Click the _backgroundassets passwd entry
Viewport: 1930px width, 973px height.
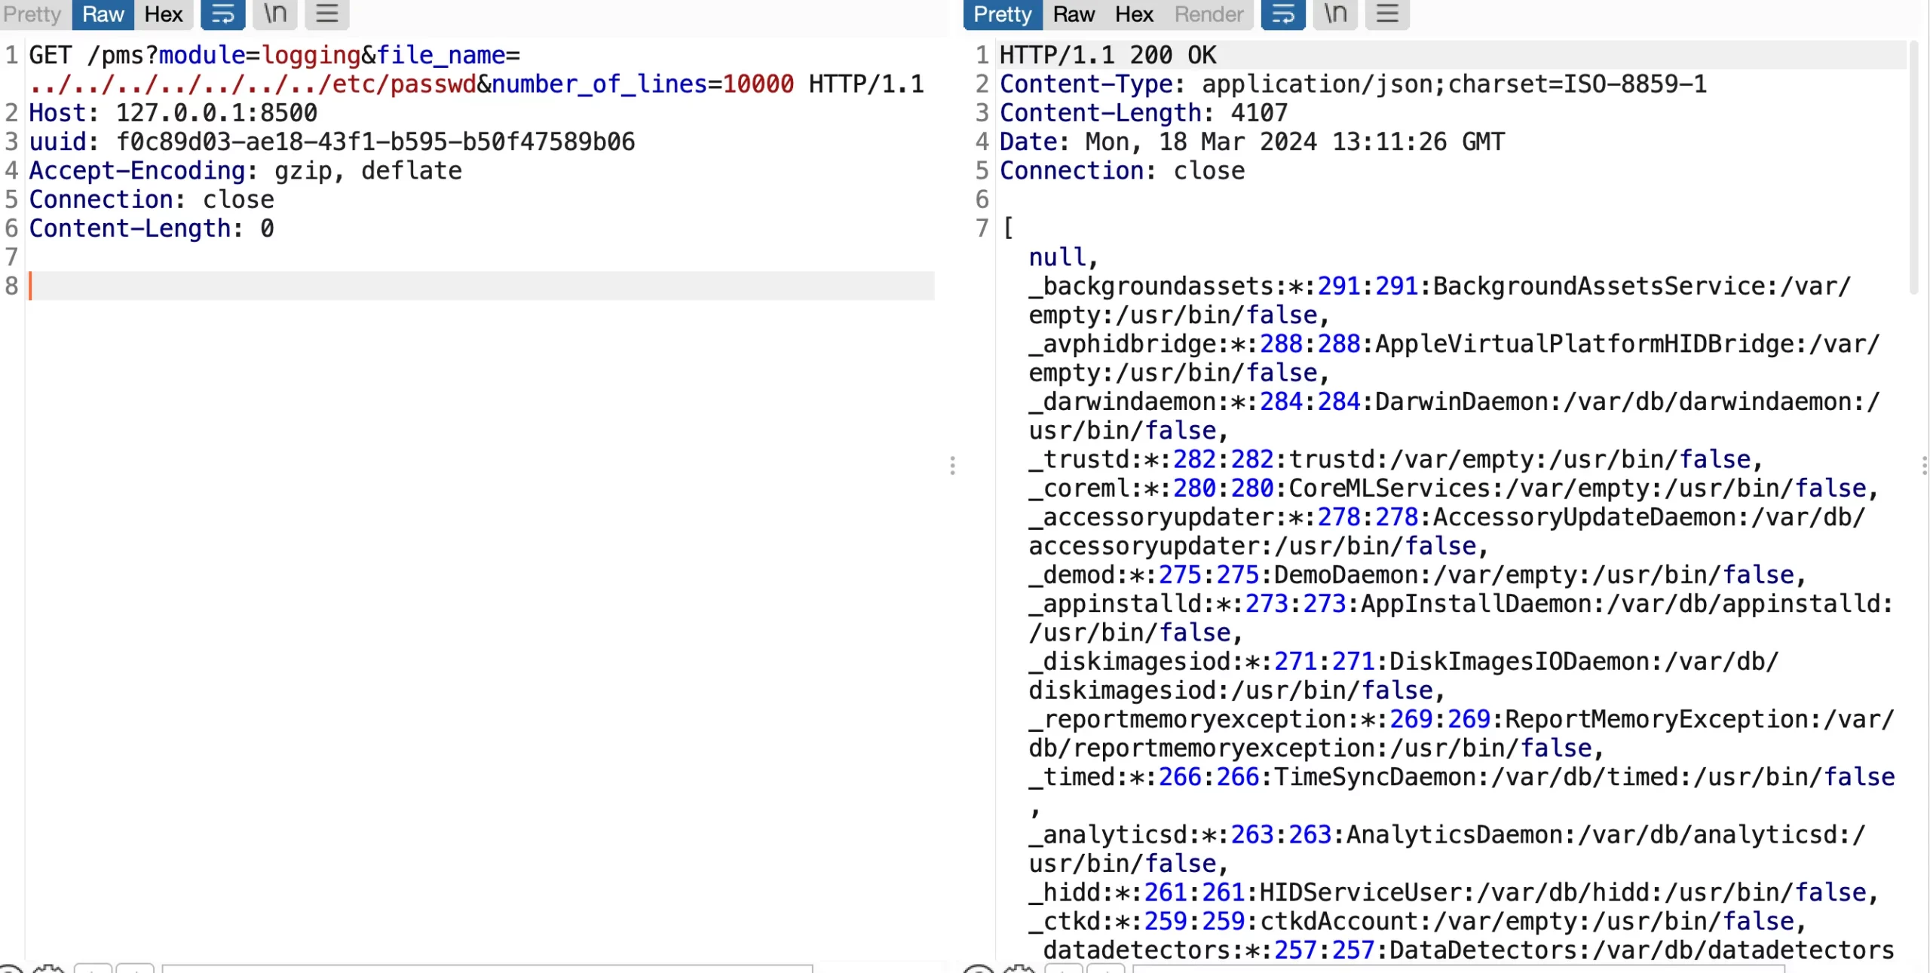point(1439,301)
